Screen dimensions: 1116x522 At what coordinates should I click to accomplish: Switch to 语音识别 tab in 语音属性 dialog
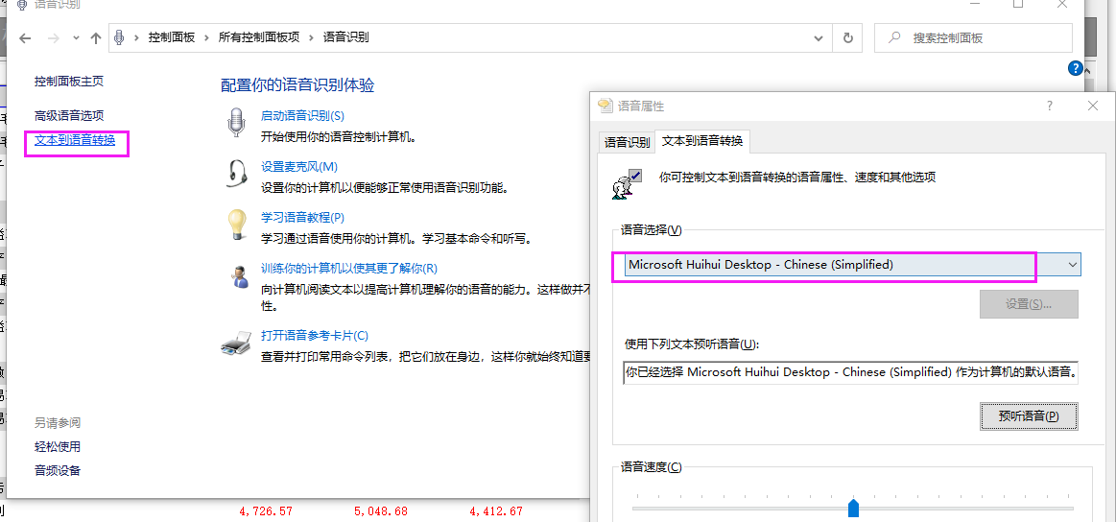[x=627, y=142]
